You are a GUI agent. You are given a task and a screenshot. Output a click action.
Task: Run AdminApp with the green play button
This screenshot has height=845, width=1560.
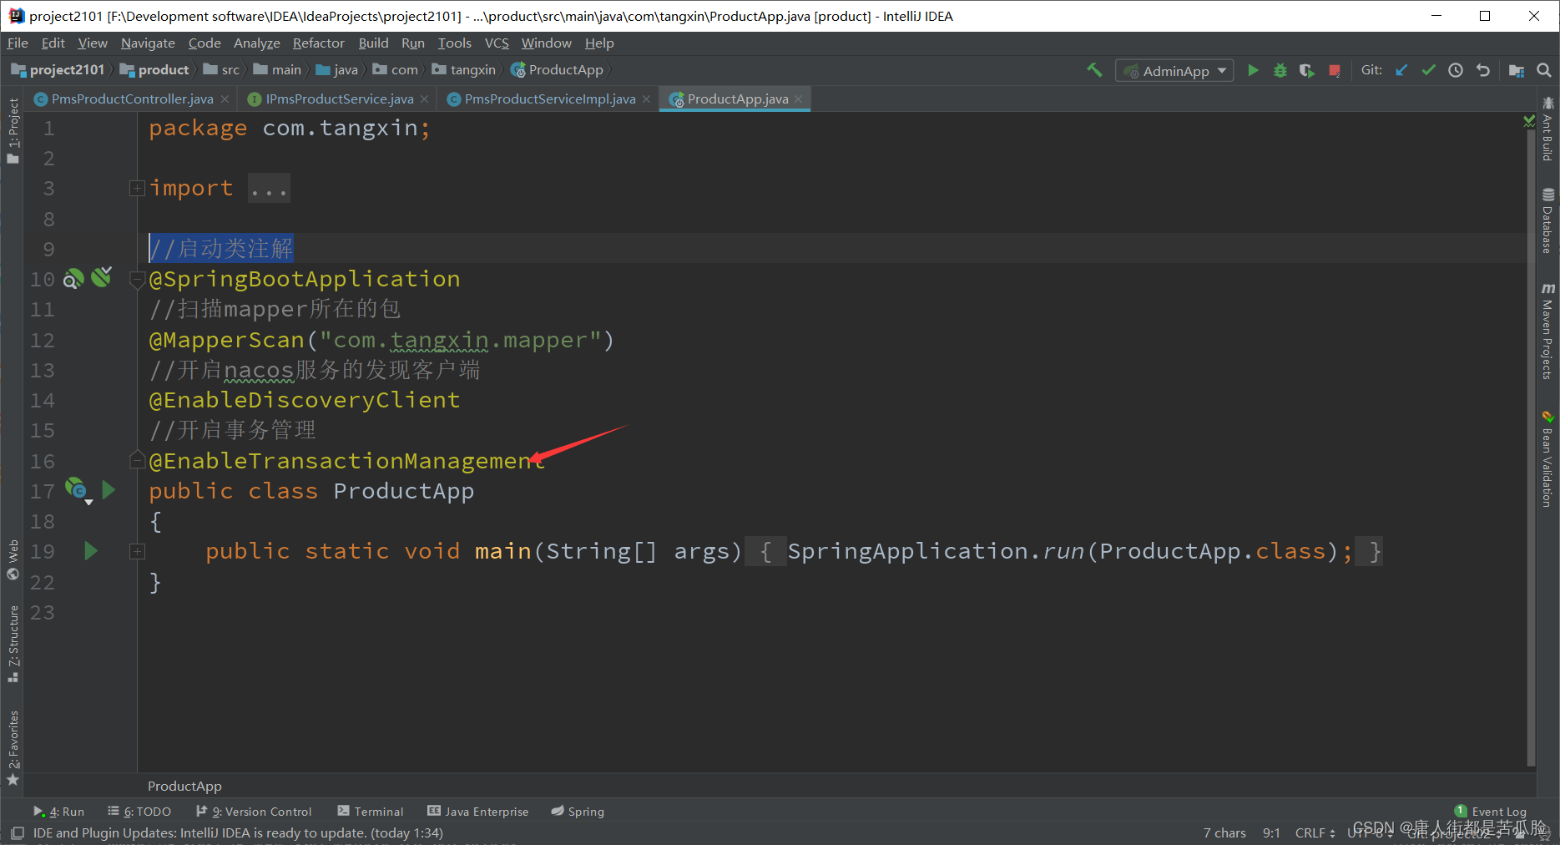click(1253, 70)
